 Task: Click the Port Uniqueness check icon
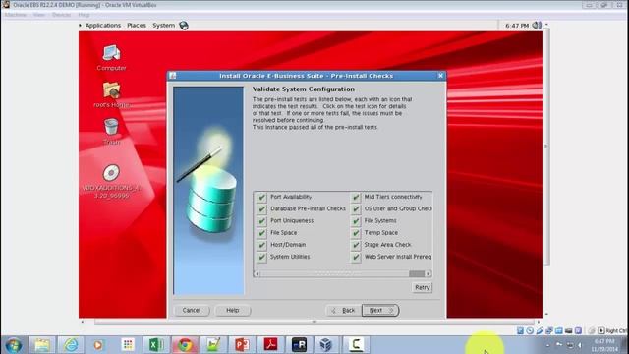261,221
